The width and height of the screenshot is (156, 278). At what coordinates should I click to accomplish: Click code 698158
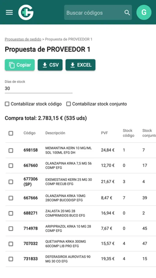[x=30, y=150]
